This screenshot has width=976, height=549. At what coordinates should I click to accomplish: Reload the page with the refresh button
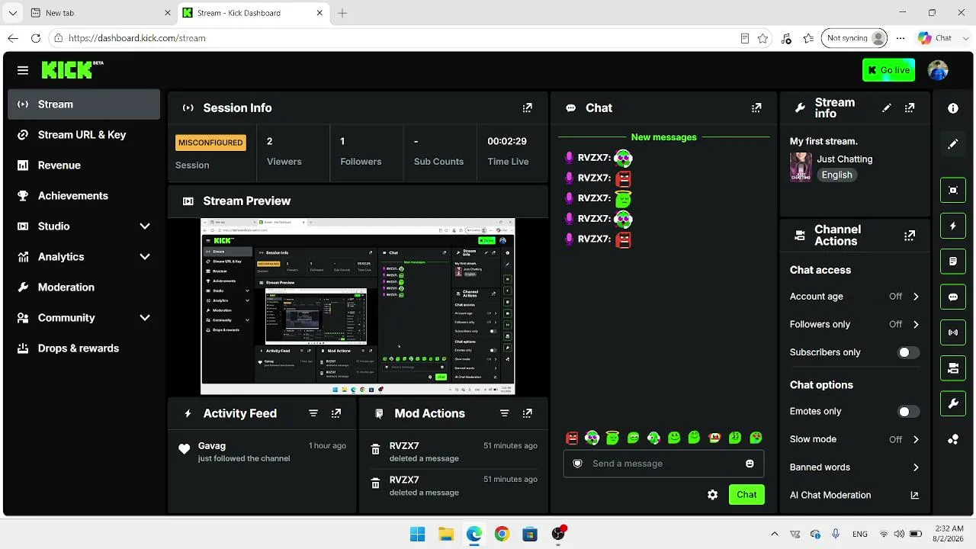pyautogui.click(x=36, y=38)
